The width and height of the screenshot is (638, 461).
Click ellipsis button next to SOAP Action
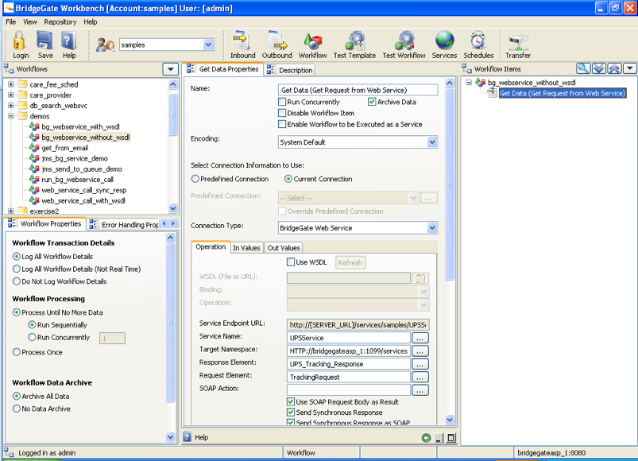(420, 390)
